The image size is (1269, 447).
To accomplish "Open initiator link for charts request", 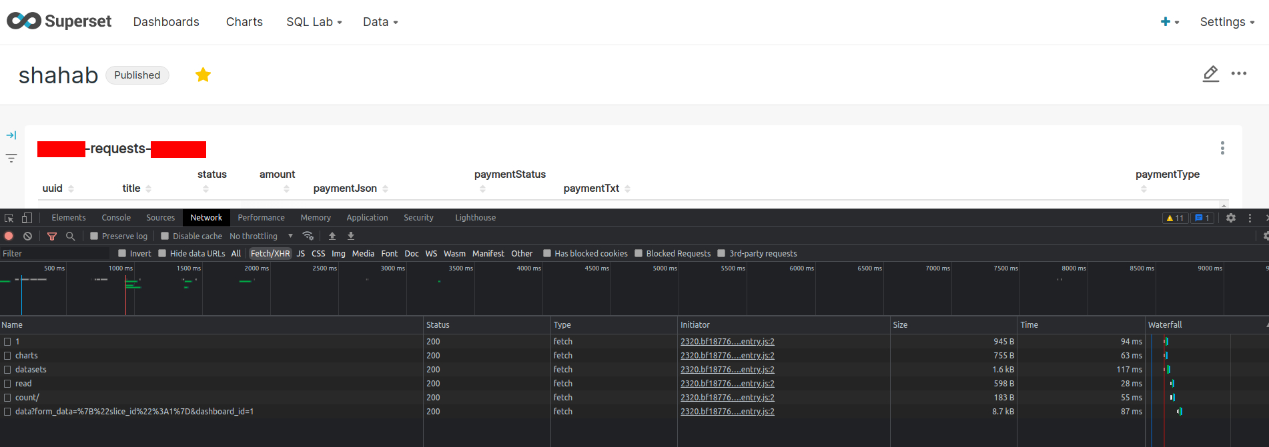I will [727, 356].
